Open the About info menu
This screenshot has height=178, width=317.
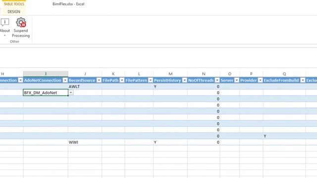pyautogui.click(x=5, y=28)
